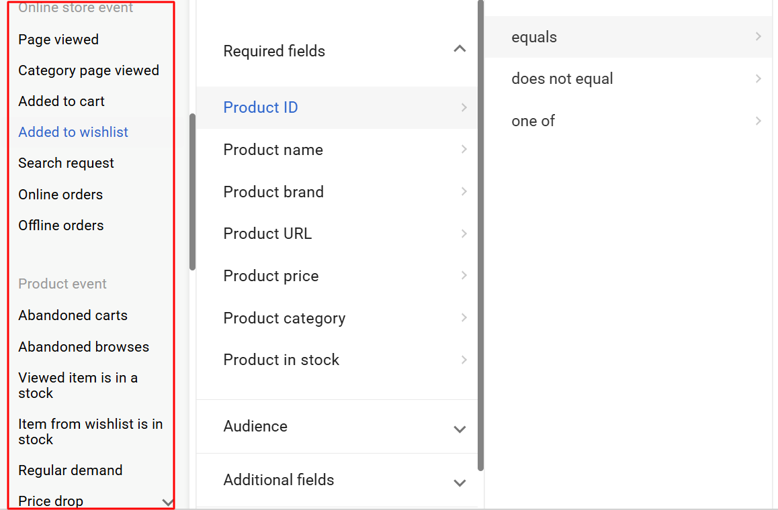Click the arrow next to Product URL
This screenshot has height=510, width=778.
[464, 234]
